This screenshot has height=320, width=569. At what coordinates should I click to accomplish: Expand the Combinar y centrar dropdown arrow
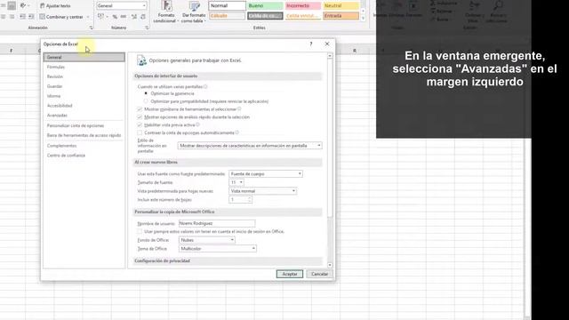pyautogui.click(x=88, y=17)
